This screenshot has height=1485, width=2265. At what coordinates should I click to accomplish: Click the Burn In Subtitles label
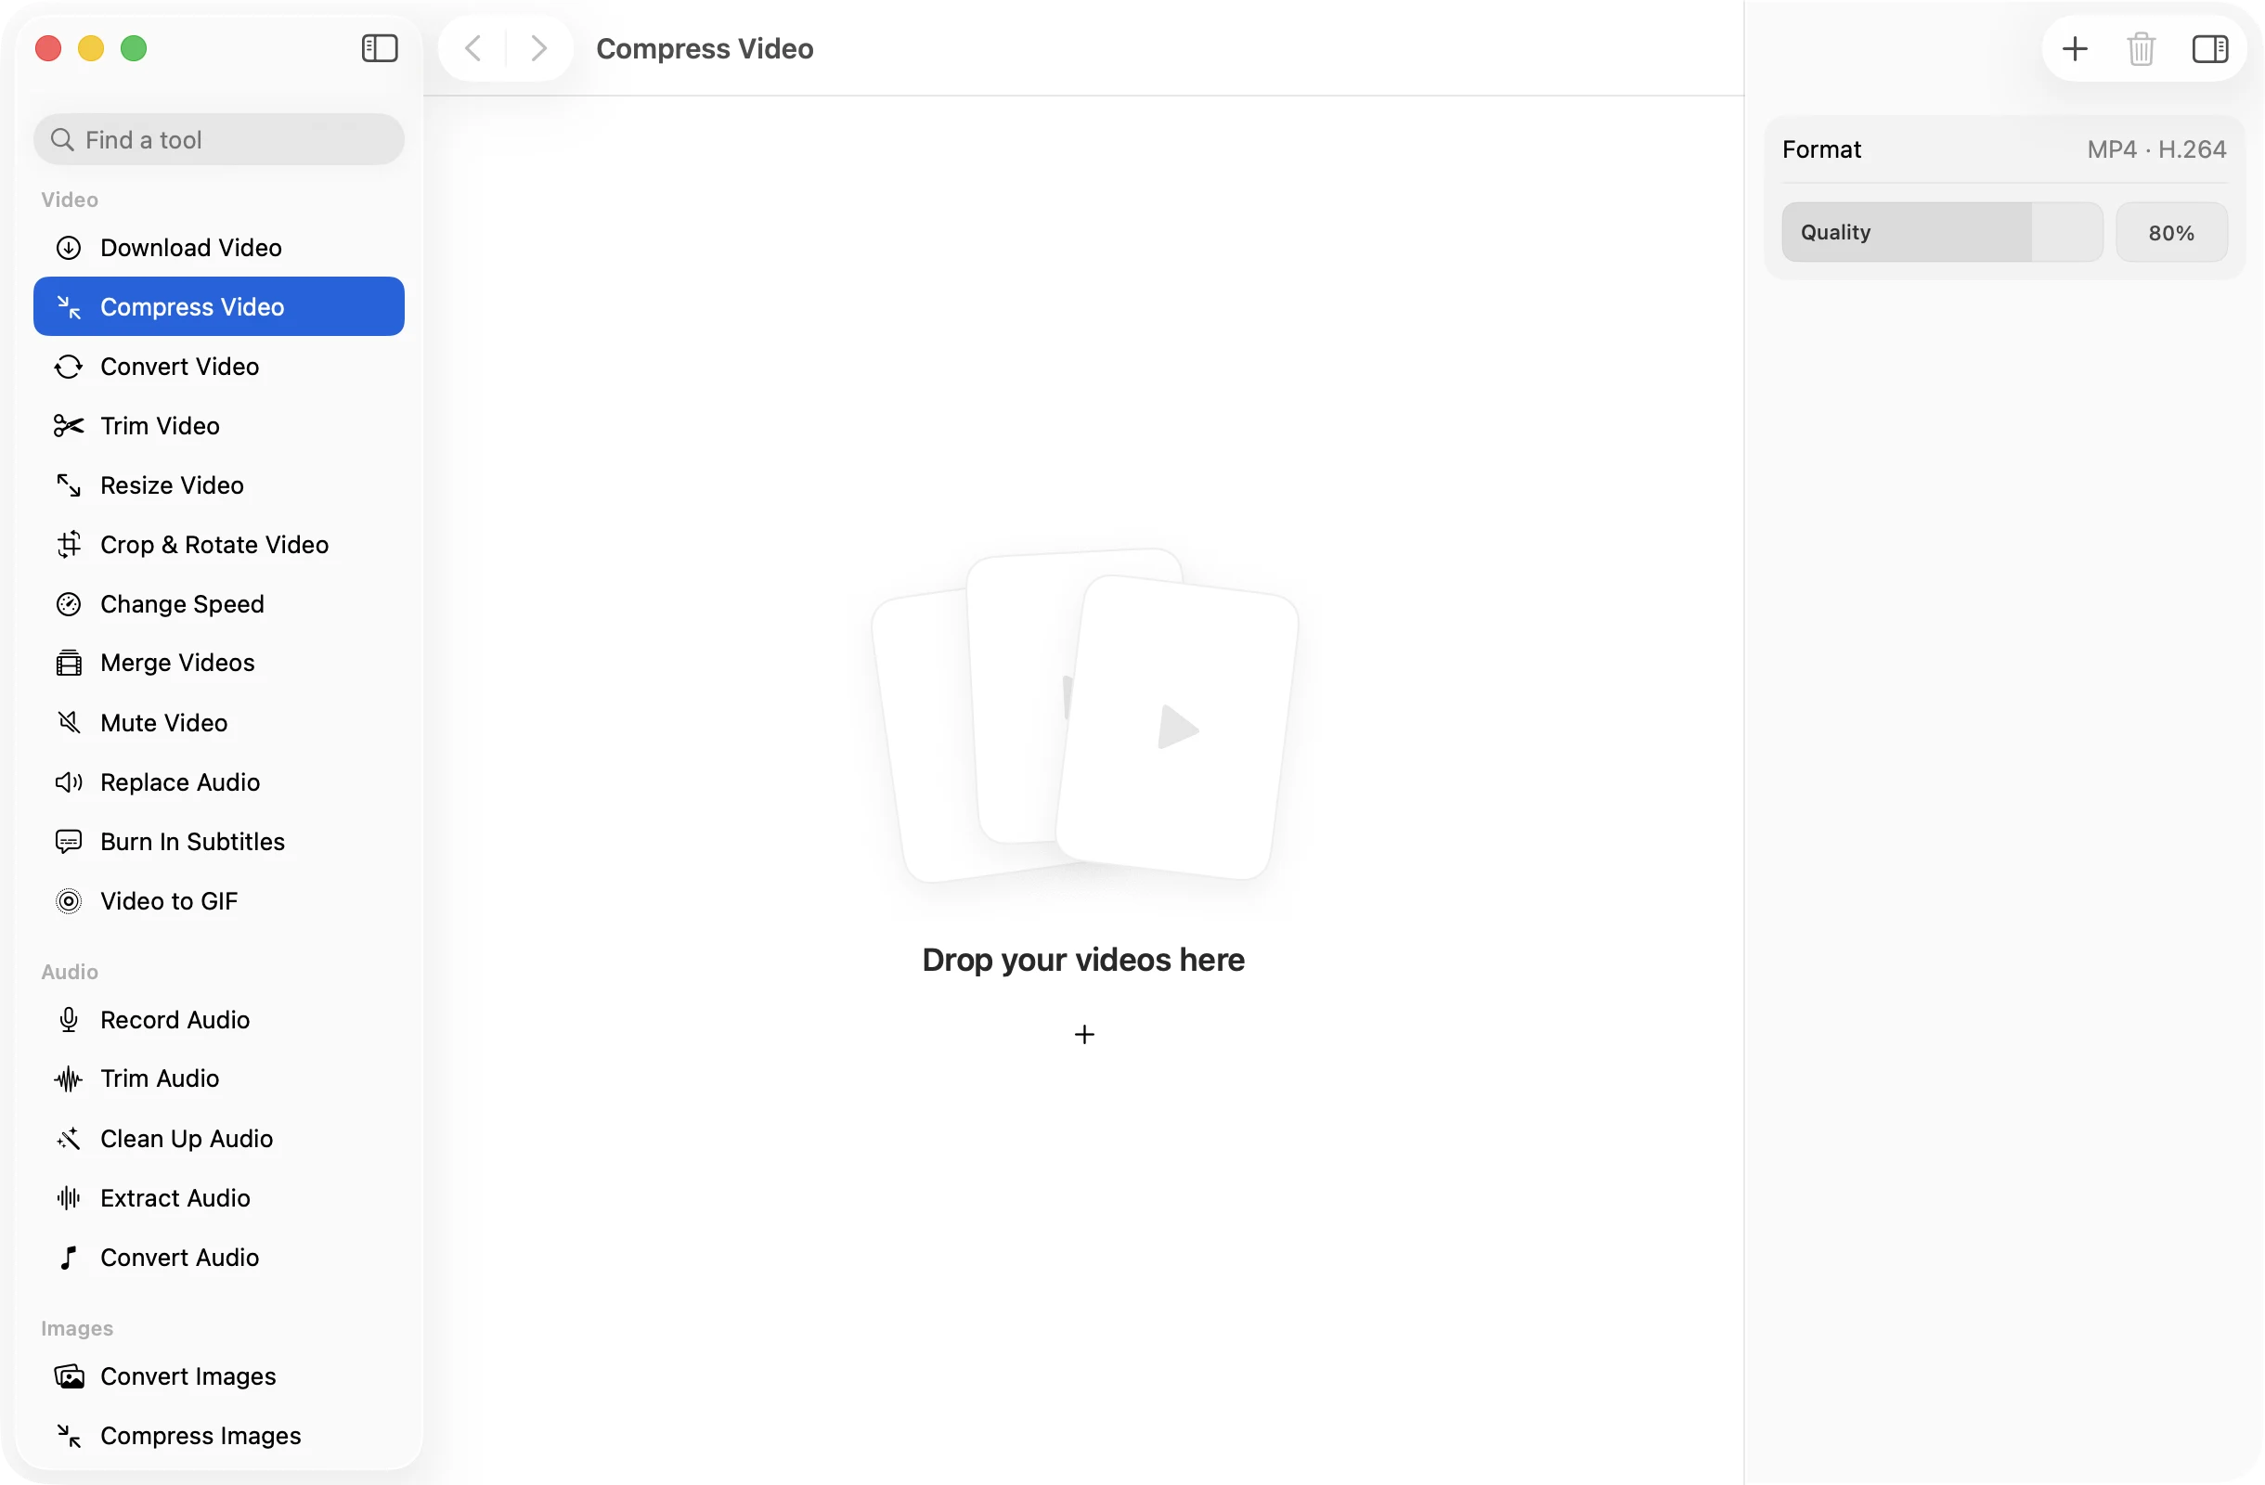pos(192,842)
